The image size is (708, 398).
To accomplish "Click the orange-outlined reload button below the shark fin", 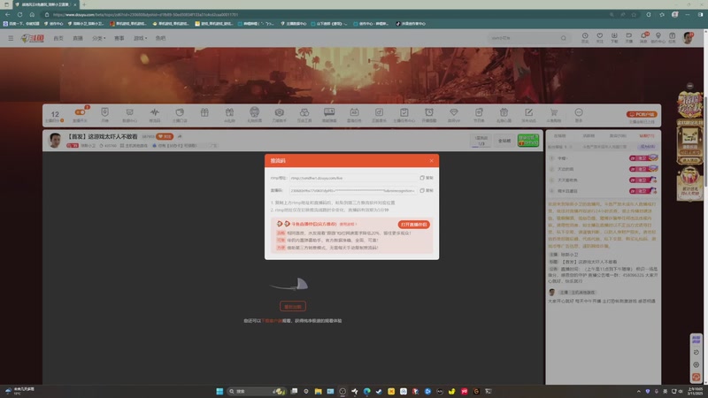I will point(293,306).
